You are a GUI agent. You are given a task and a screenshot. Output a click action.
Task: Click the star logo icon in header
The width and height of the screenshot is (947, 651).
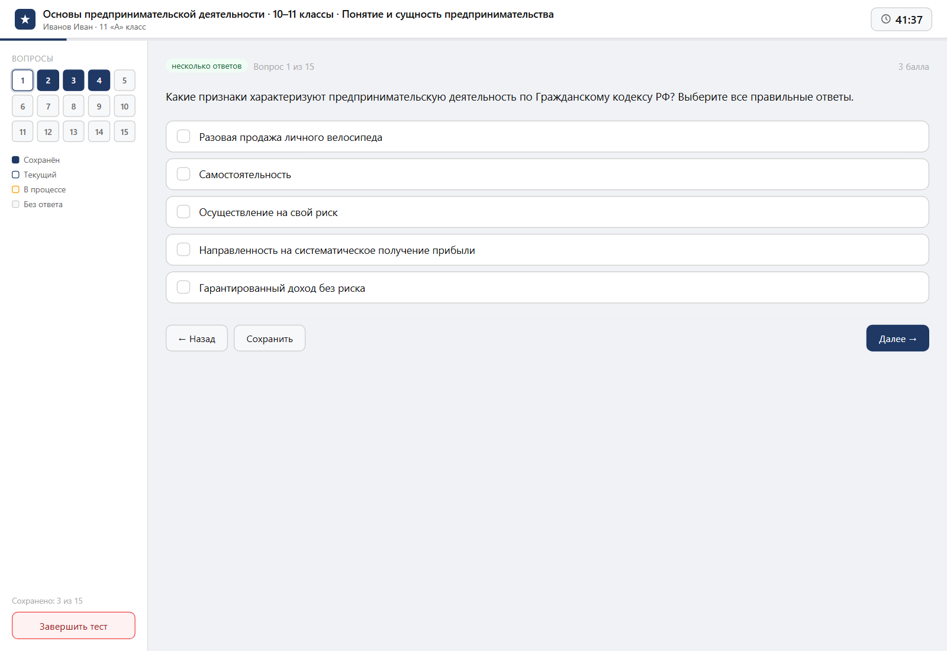coord(25,20)
